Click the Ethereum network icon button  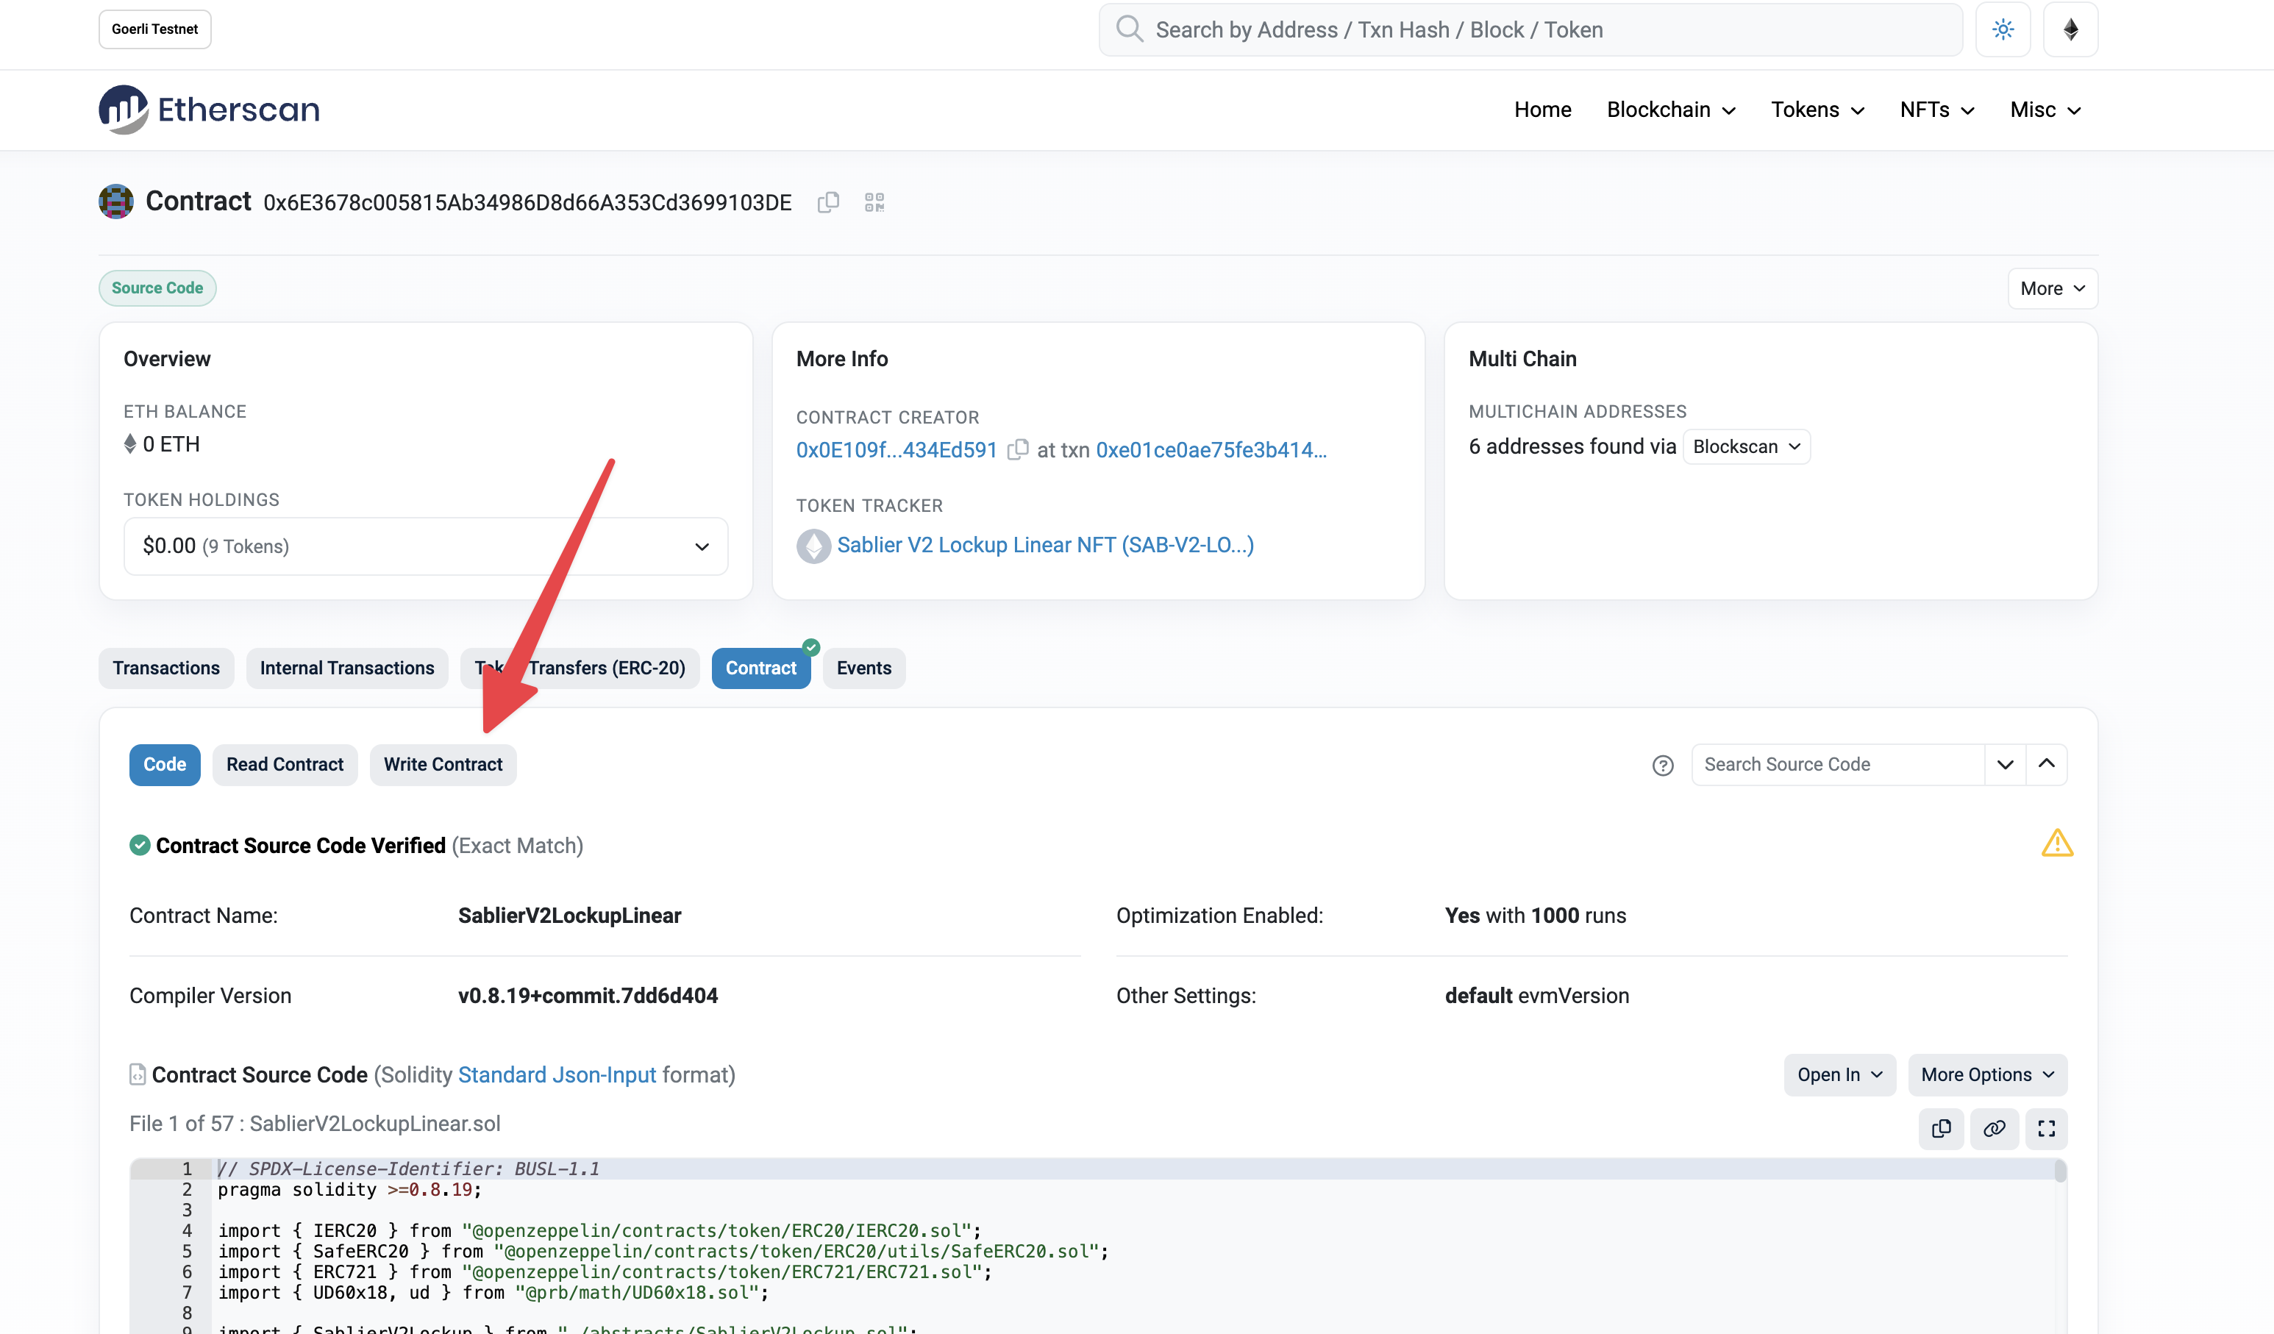(x=2070, y=30)
